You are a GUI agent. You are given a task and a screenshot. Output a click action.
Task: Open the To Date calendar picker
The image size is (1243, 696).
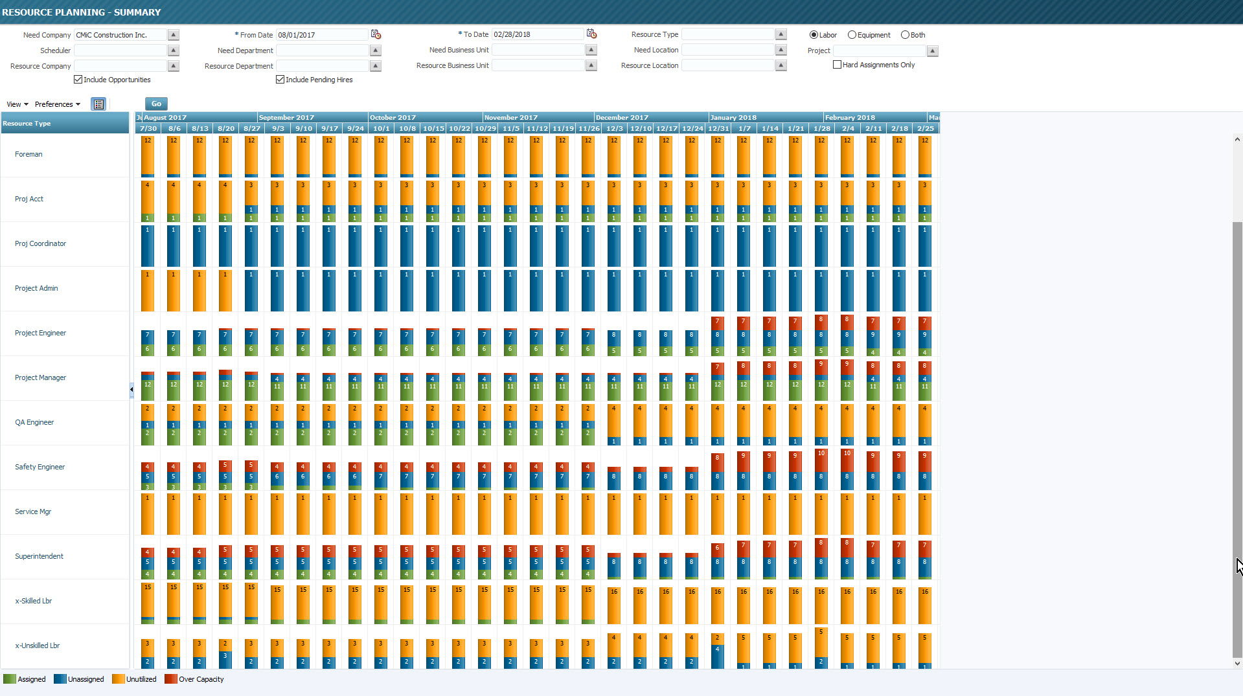tap(591, 34)
